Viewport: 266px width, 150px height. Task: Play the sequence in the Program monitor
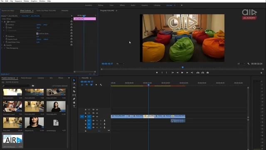[182, 72]
